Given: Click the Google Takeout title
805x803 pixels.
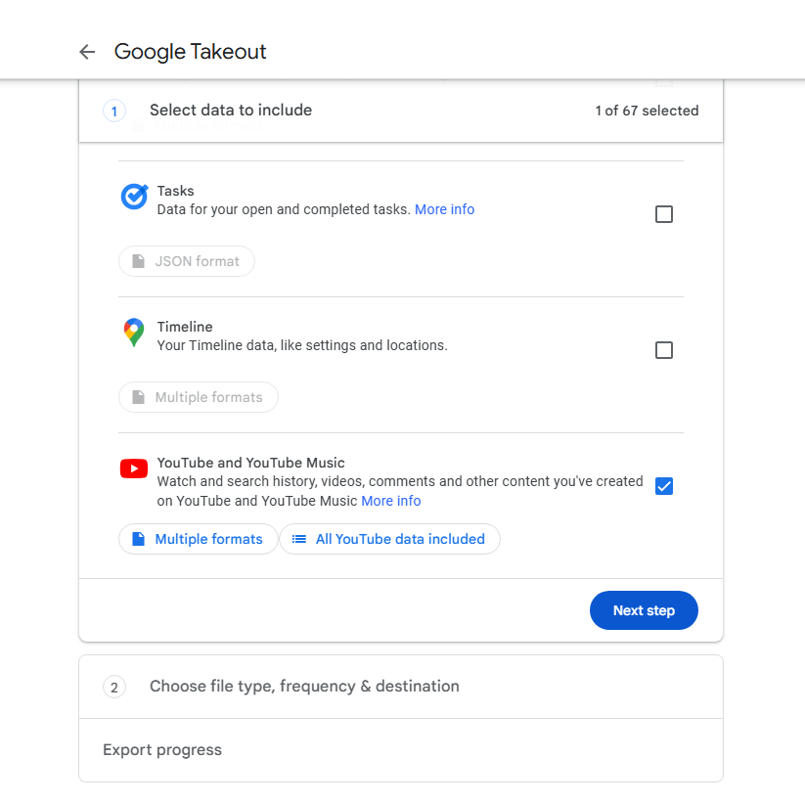Looking at the screenshot, I should (190, 51).
